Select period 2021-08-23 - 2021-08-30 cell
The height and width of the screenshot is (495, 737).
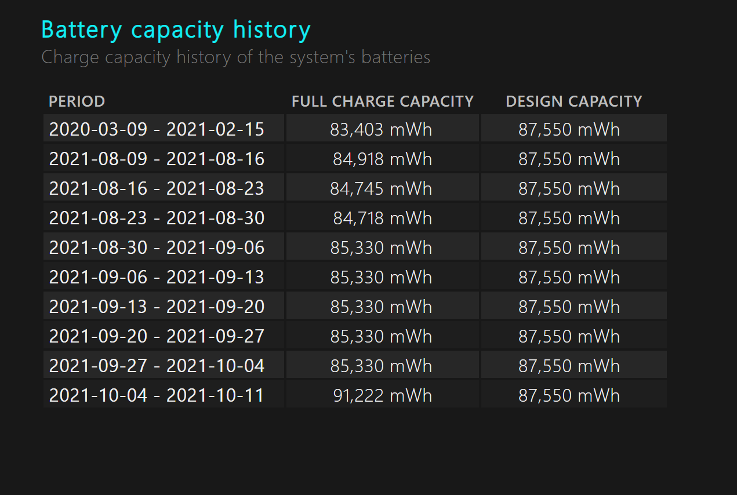click(x=157, y=218)
